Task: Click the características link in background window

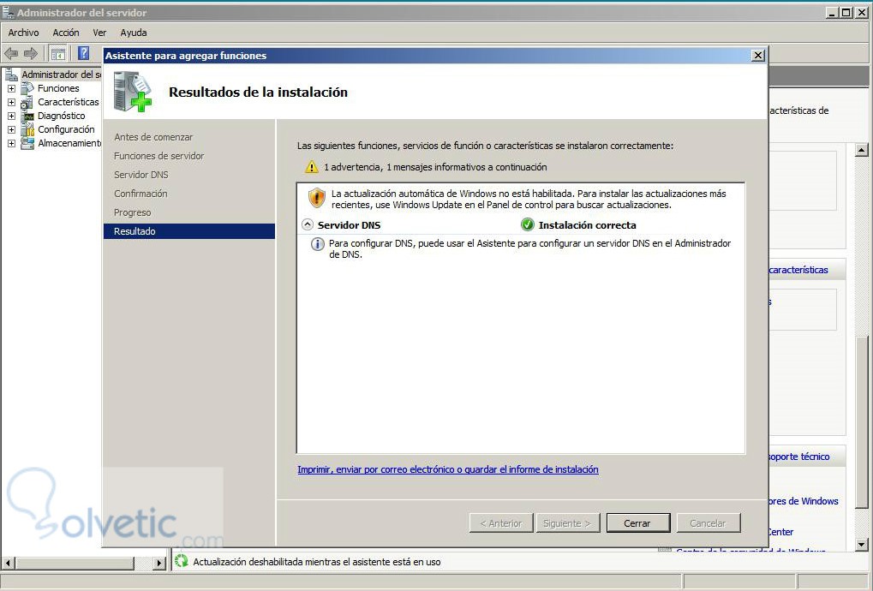Action: (x=798, y=270)
